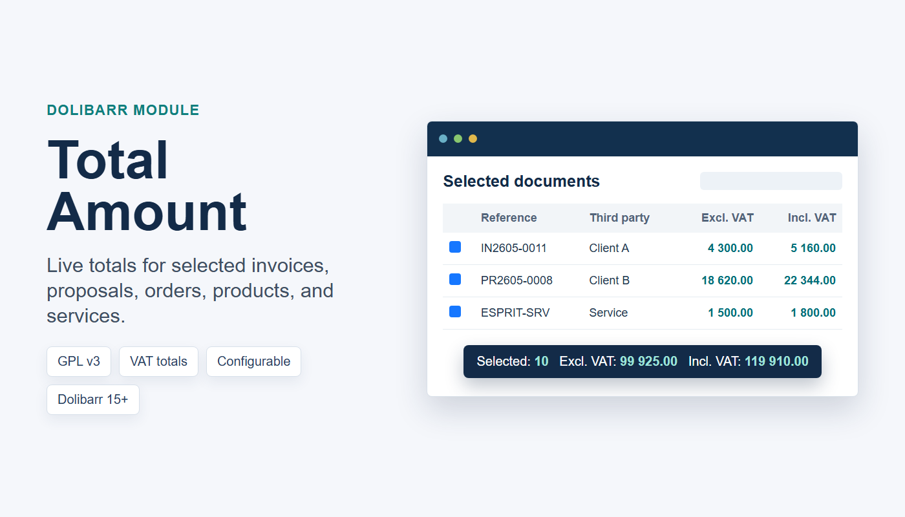The width and height of the screenshot is (905, 517).
Task: Uncheck the PR2605-0008 row checkbox
Action: point(455,279)
